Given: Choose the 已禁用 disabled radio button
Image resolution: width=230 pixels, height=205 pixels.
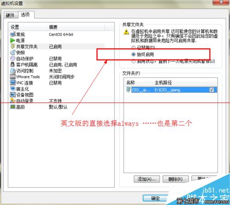Looking at the screenshot, I should (x=133, y=48).
